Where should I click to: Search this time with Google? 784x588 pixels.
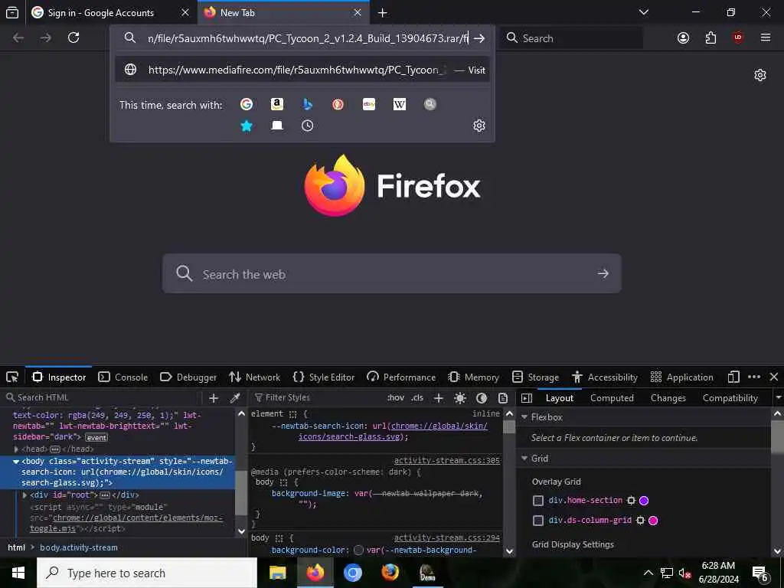click(247, 104)
